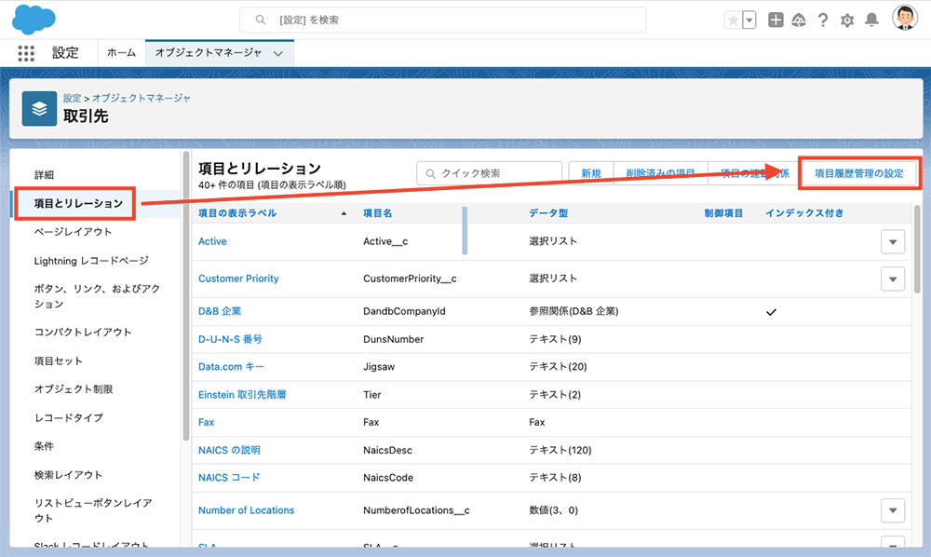Open Global Actions plus icon
This screenshot has height=557, width=931.
point(776,20)
